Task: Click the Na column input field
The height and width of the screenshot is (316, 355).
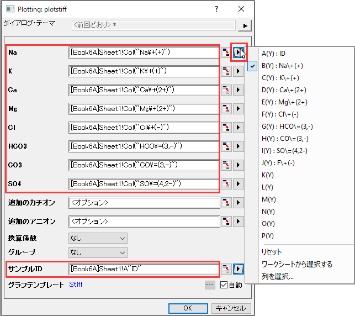Action: (144, 52)
